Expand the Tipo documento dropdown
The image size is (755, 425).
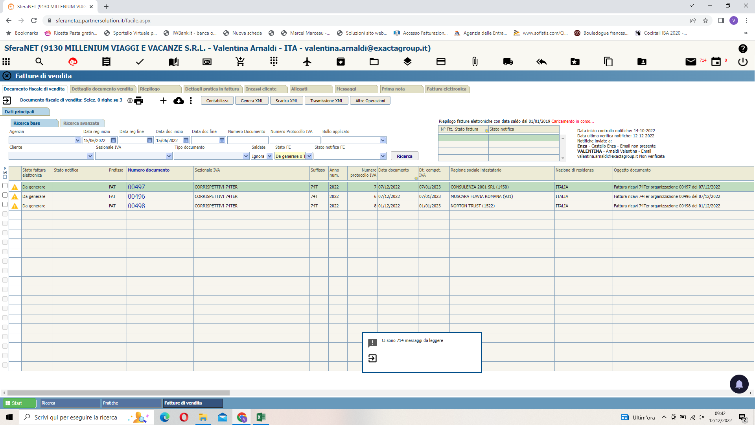[x=246, y=156]
